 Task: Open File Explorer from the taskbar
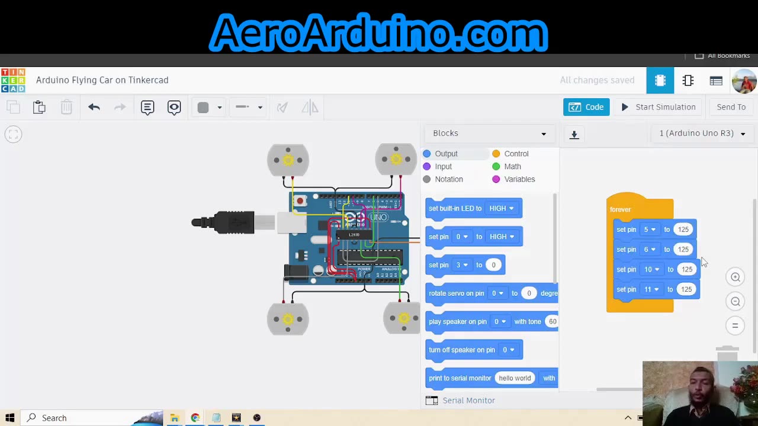coord(175,418)
